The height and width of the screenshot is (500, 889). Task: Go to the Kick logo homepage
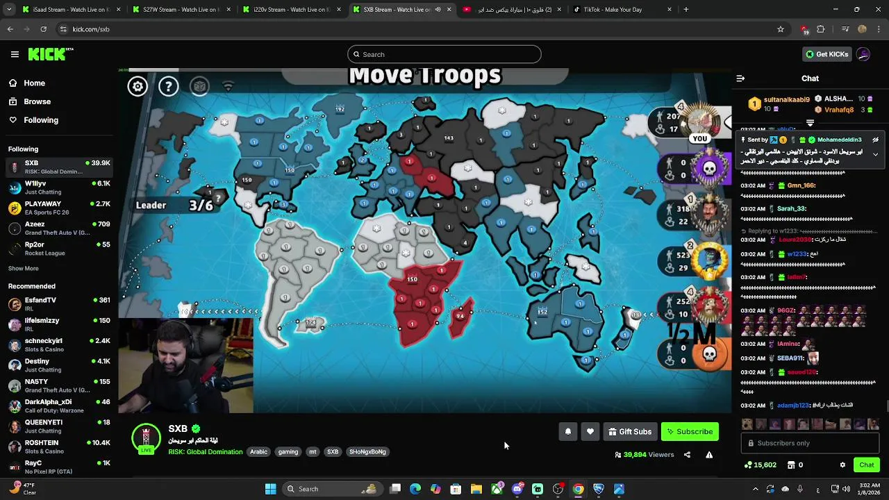[x=51, y=54]
